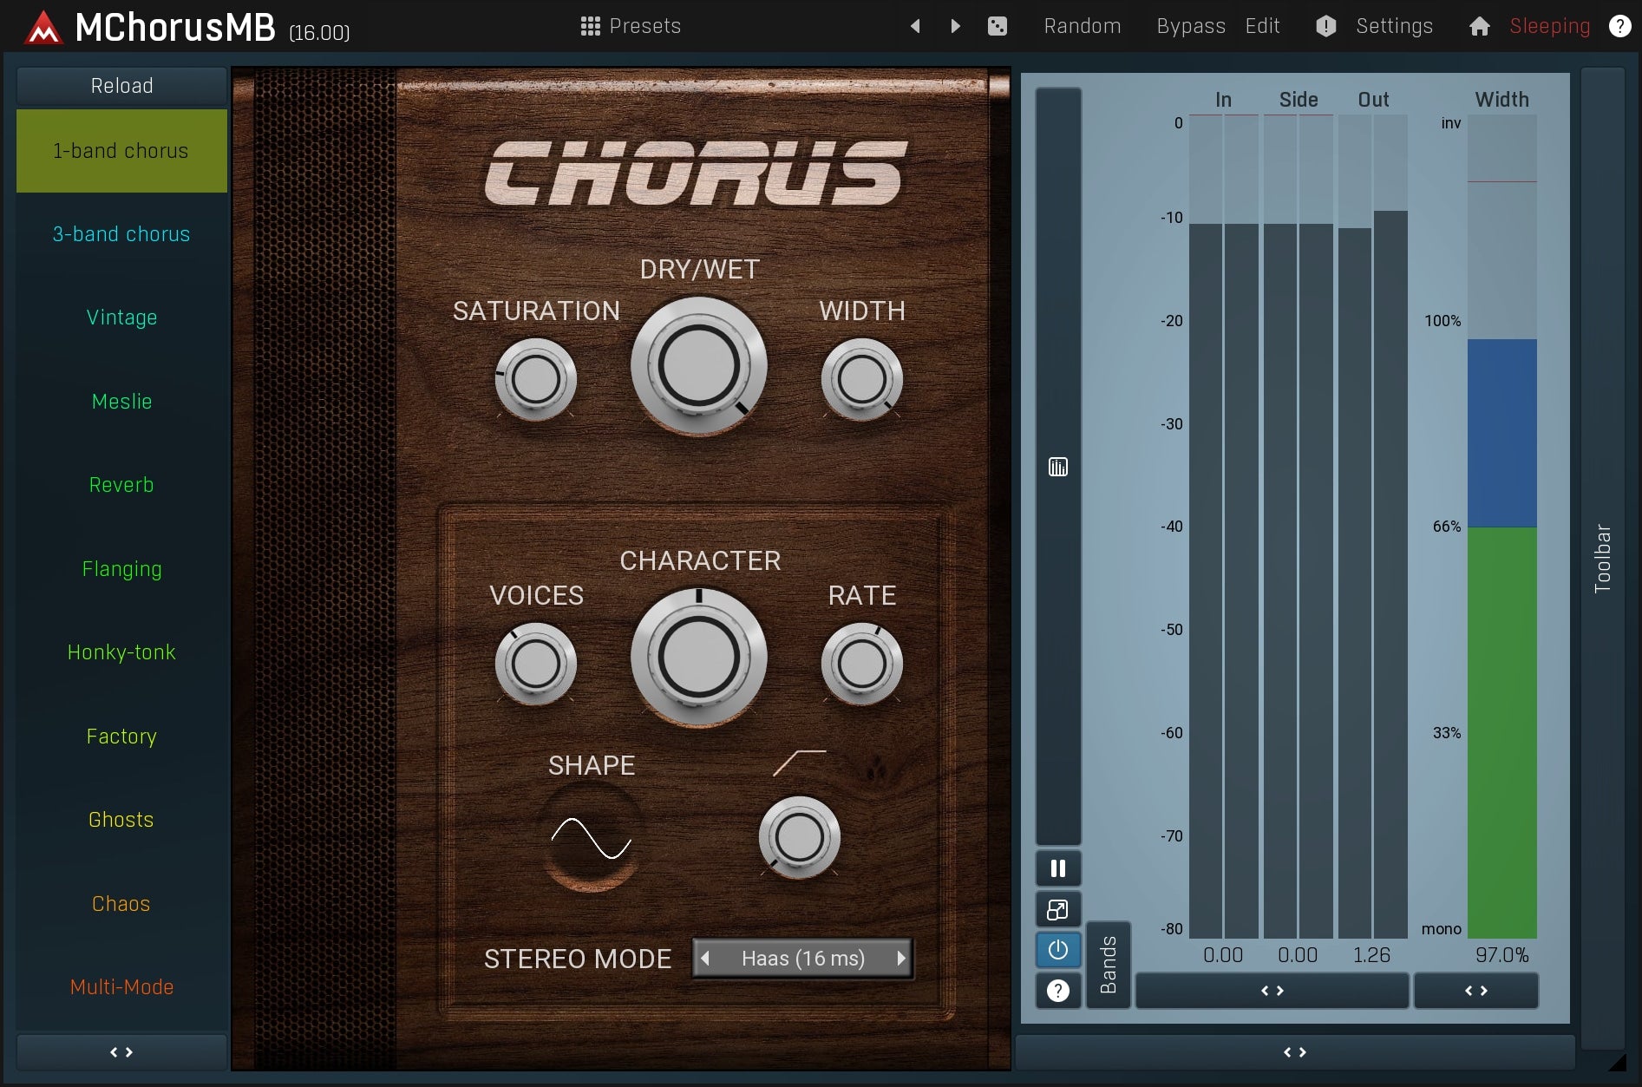The width and height of the screenshot is (1642, 1087).
Task: Open the home panel with the house icon
Action: [1479, 26]
